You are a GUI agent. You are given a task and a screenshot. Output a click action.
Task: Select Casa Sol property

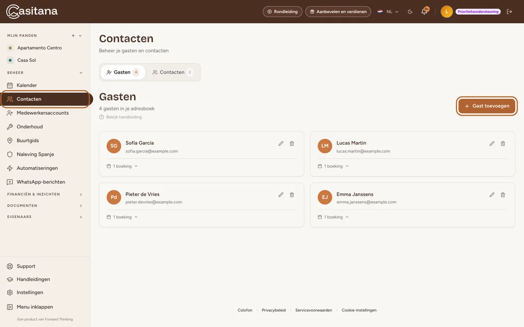click(x=26, y=60)
